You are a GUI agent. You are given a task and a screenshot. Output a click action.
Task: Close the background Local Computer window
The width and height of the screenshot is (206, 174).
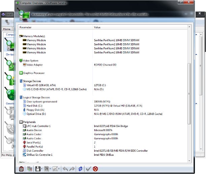point(200,14)
